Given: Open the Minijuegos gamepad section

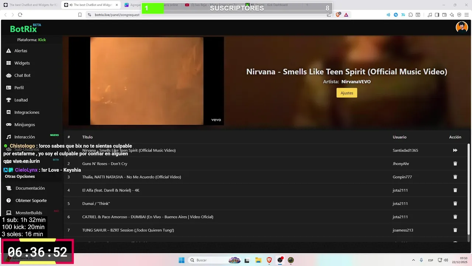Looking at the screenshot, I should coord(25,125).
